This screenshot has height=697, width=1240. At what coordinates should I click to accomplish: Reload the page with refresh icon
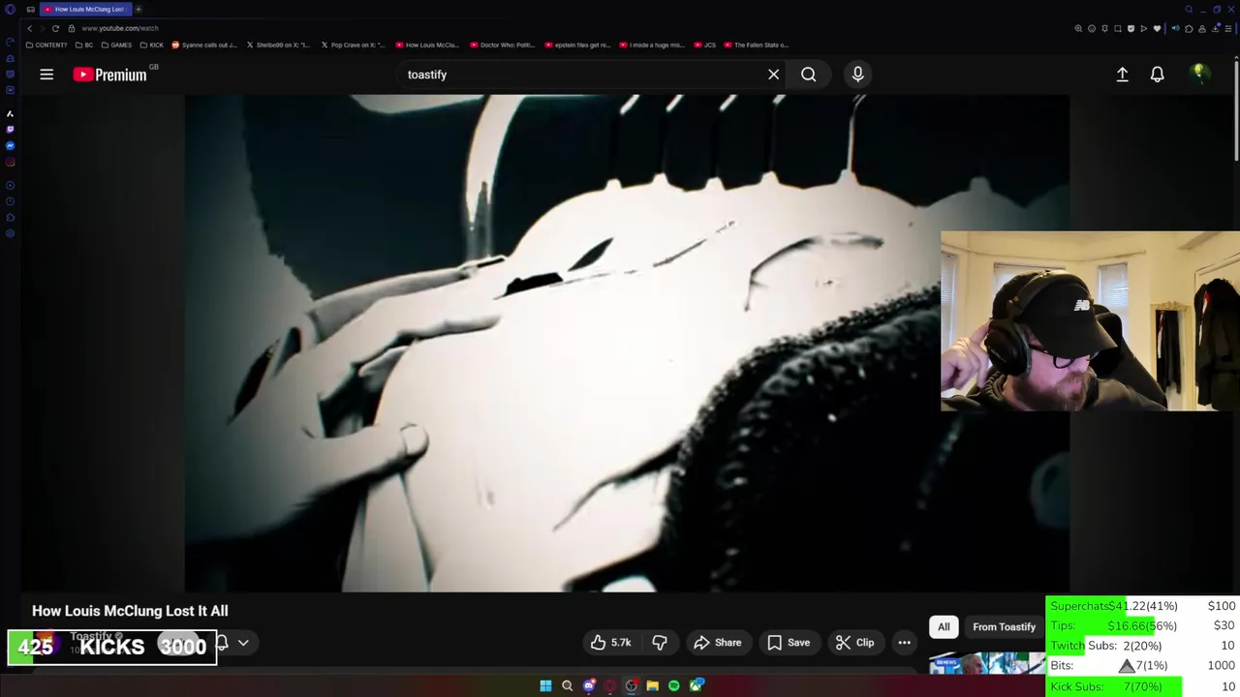[x=55, y=28]
